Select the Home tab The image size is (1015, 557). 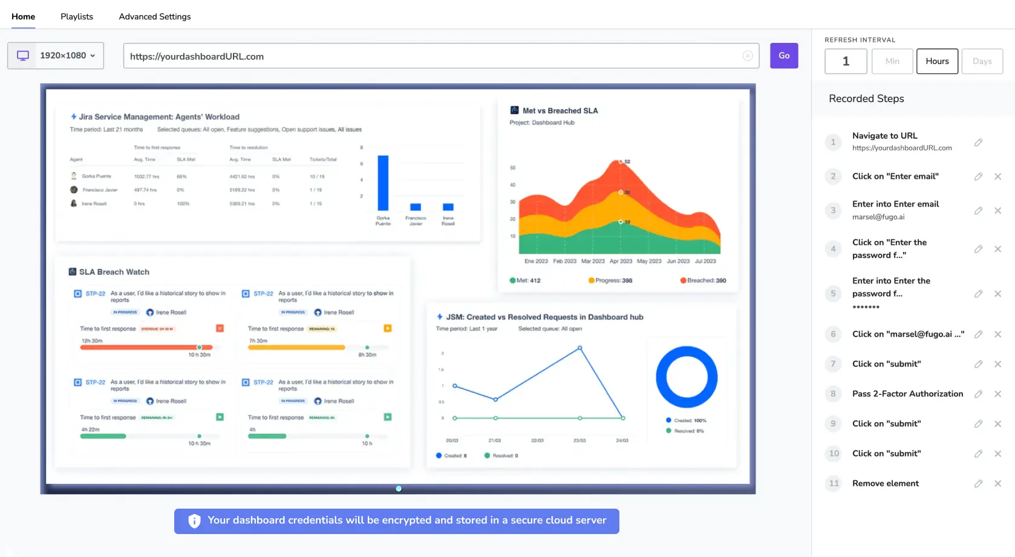(23, 16)
